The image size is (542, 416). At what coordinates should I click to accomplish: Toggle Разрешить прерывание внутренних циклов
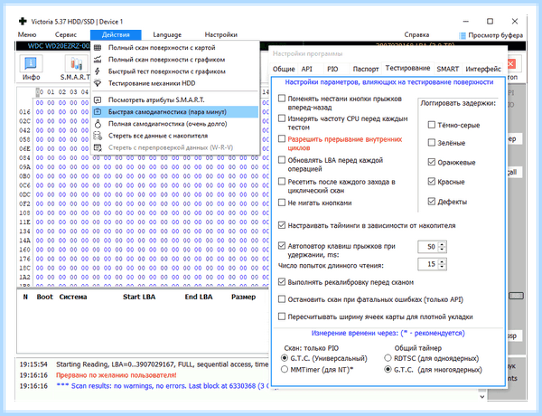click(x=282, y=139)
